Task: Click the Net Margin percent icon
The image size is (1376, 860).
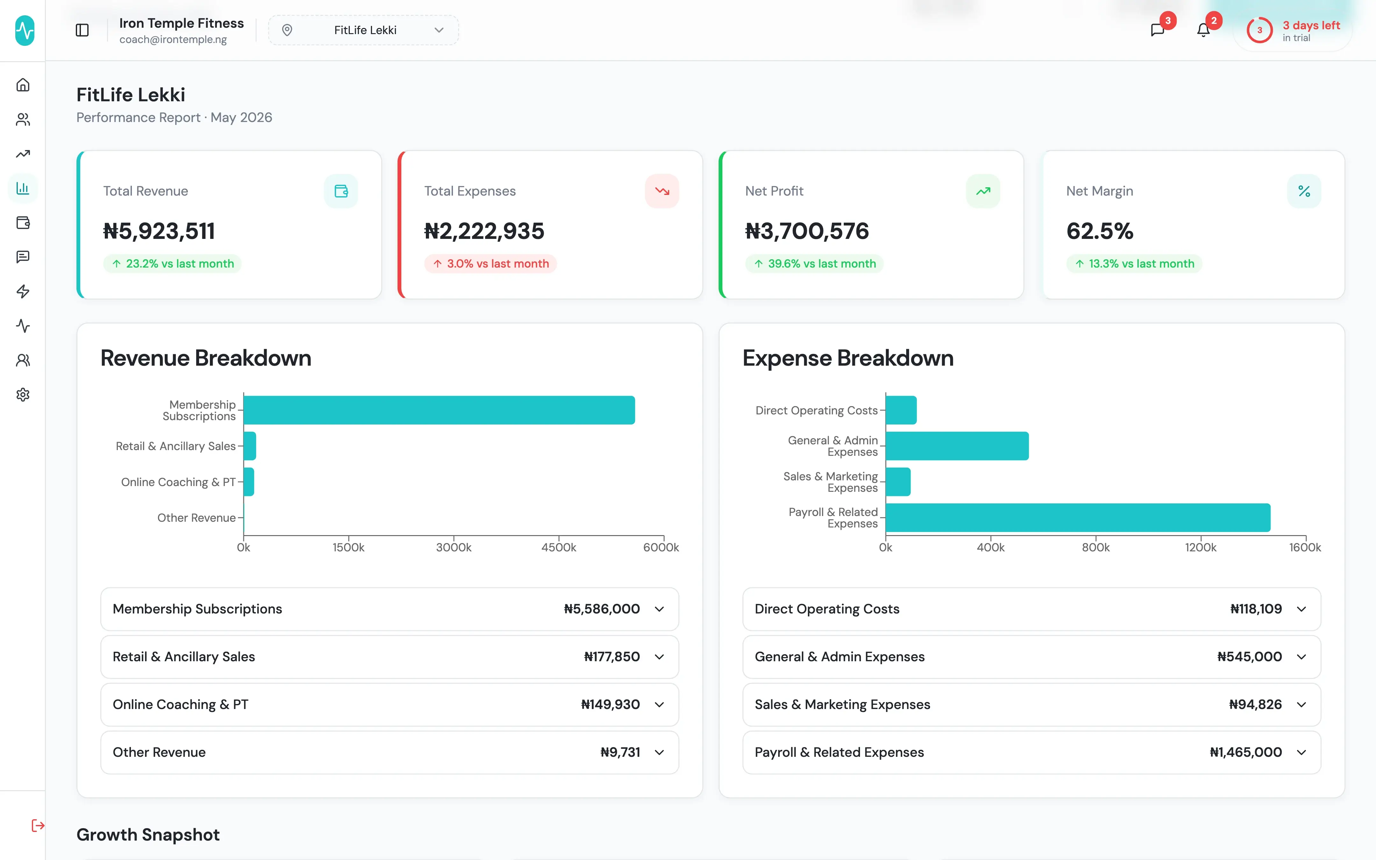Action: (1304, 191)
